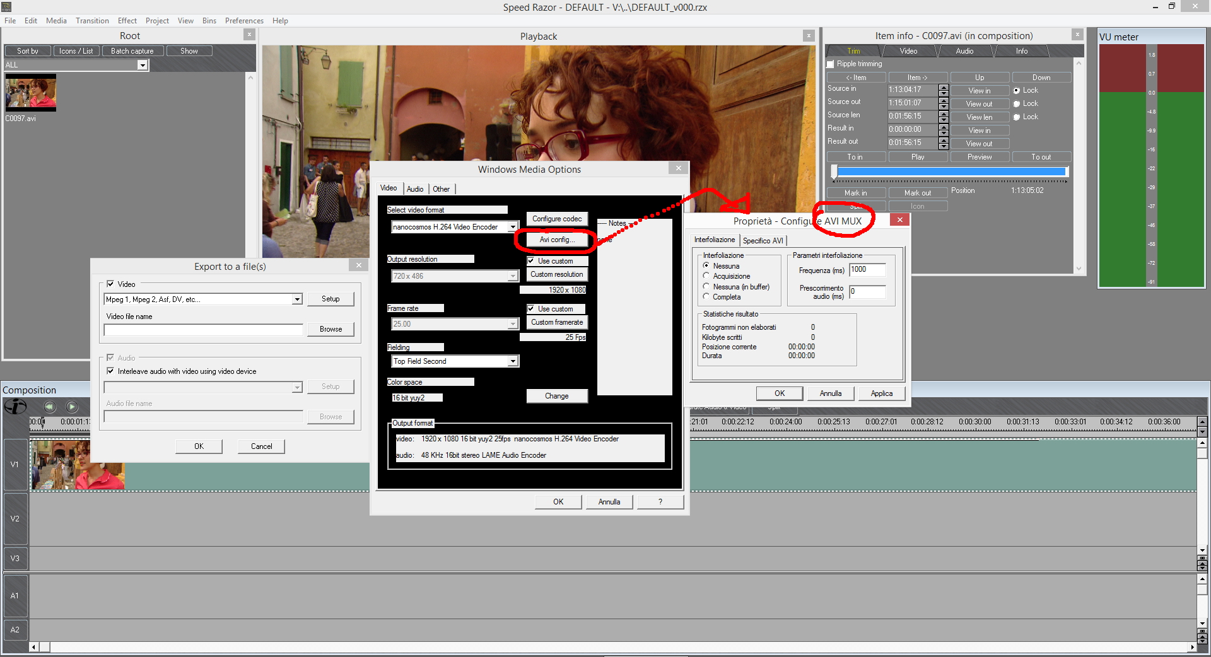Open the Output resolution 720 x 486 dropdown
This screenshot has height=657, width=1211.
coord(513,276)
